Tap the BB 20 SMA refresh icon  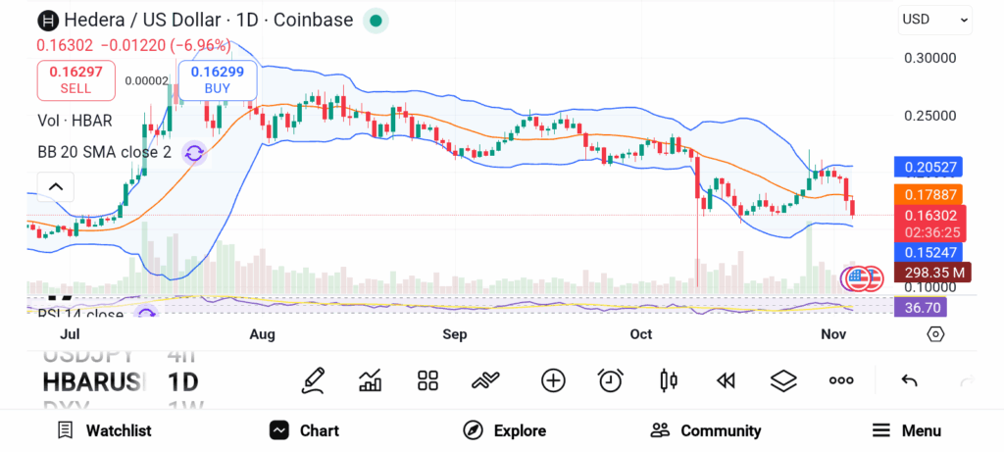click(194, 152)
